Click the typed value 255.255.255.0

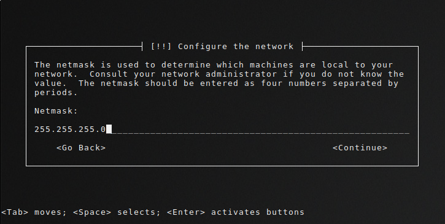pos(70,129)
